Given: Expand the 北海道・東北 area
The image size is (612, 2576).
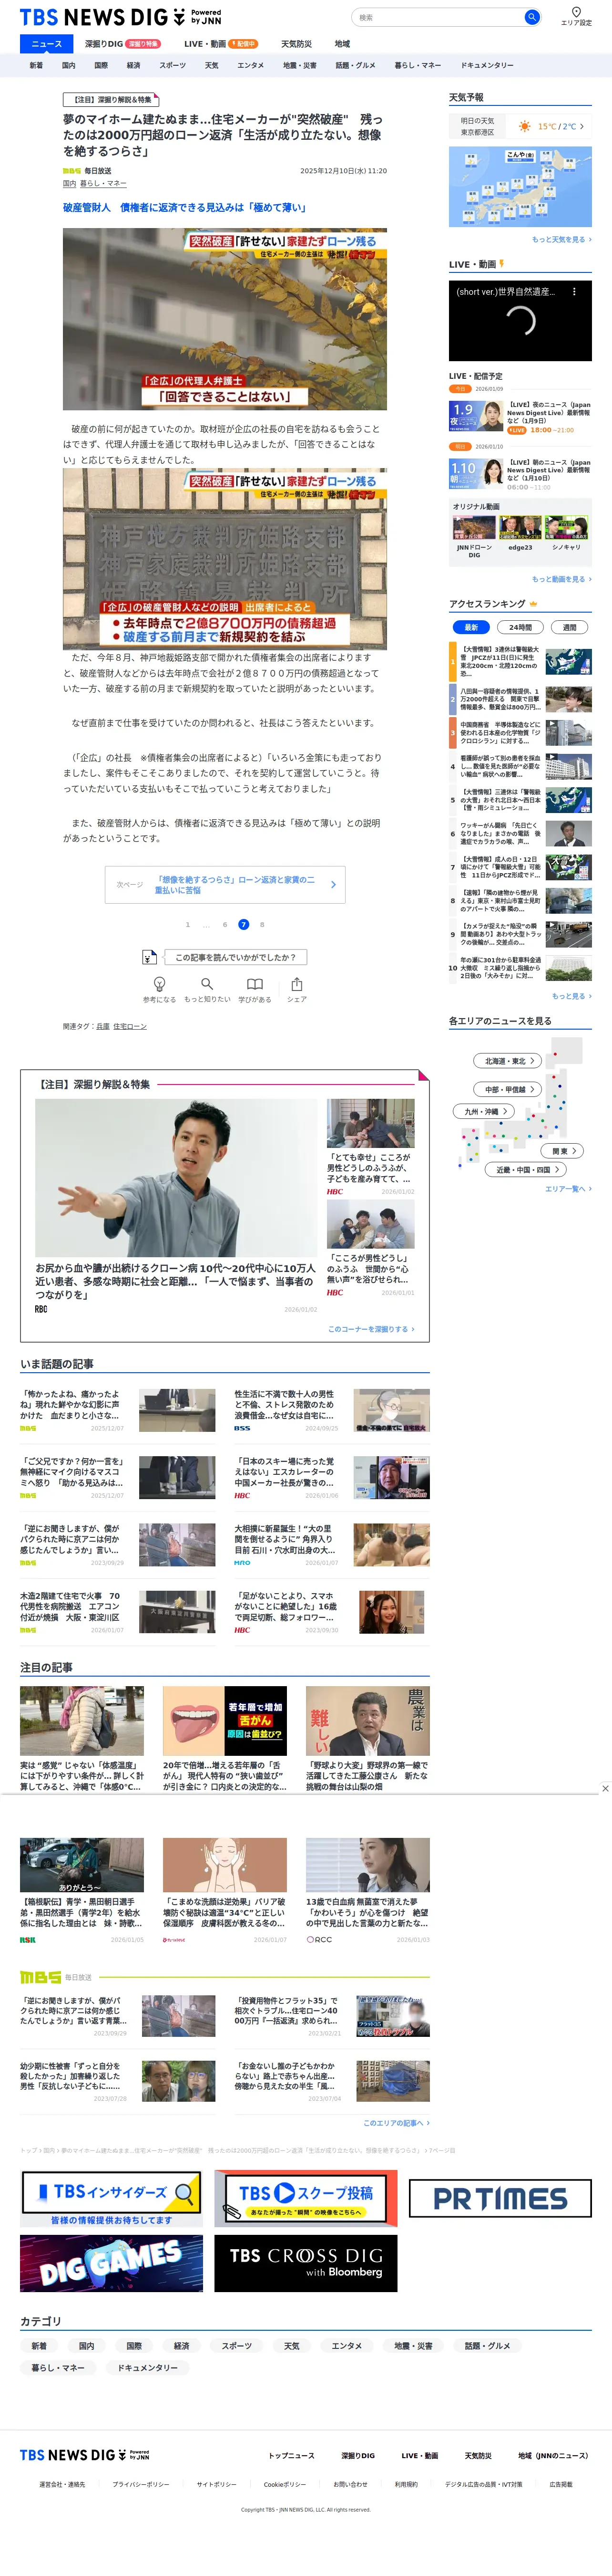Looking at the screenshot, I should click(x=508, y=1061).
